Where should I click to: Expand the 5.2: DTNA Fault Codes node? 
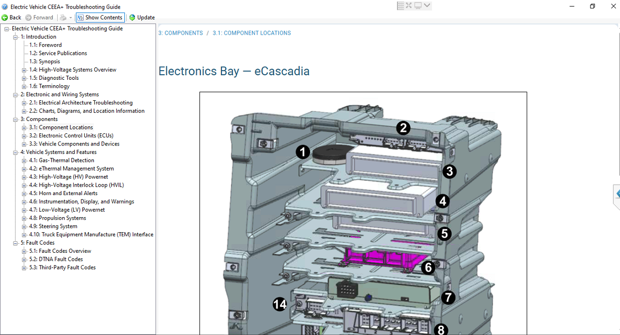[23, 259]
